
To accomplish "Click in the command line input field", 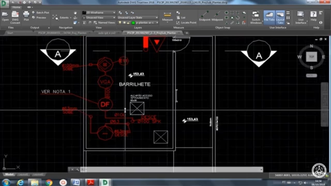I will coord(172,169).
